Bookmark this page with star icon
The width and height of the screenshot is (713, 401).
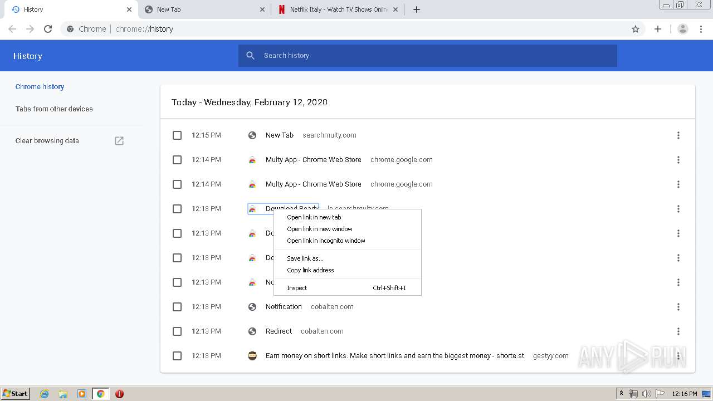(636, 29)
